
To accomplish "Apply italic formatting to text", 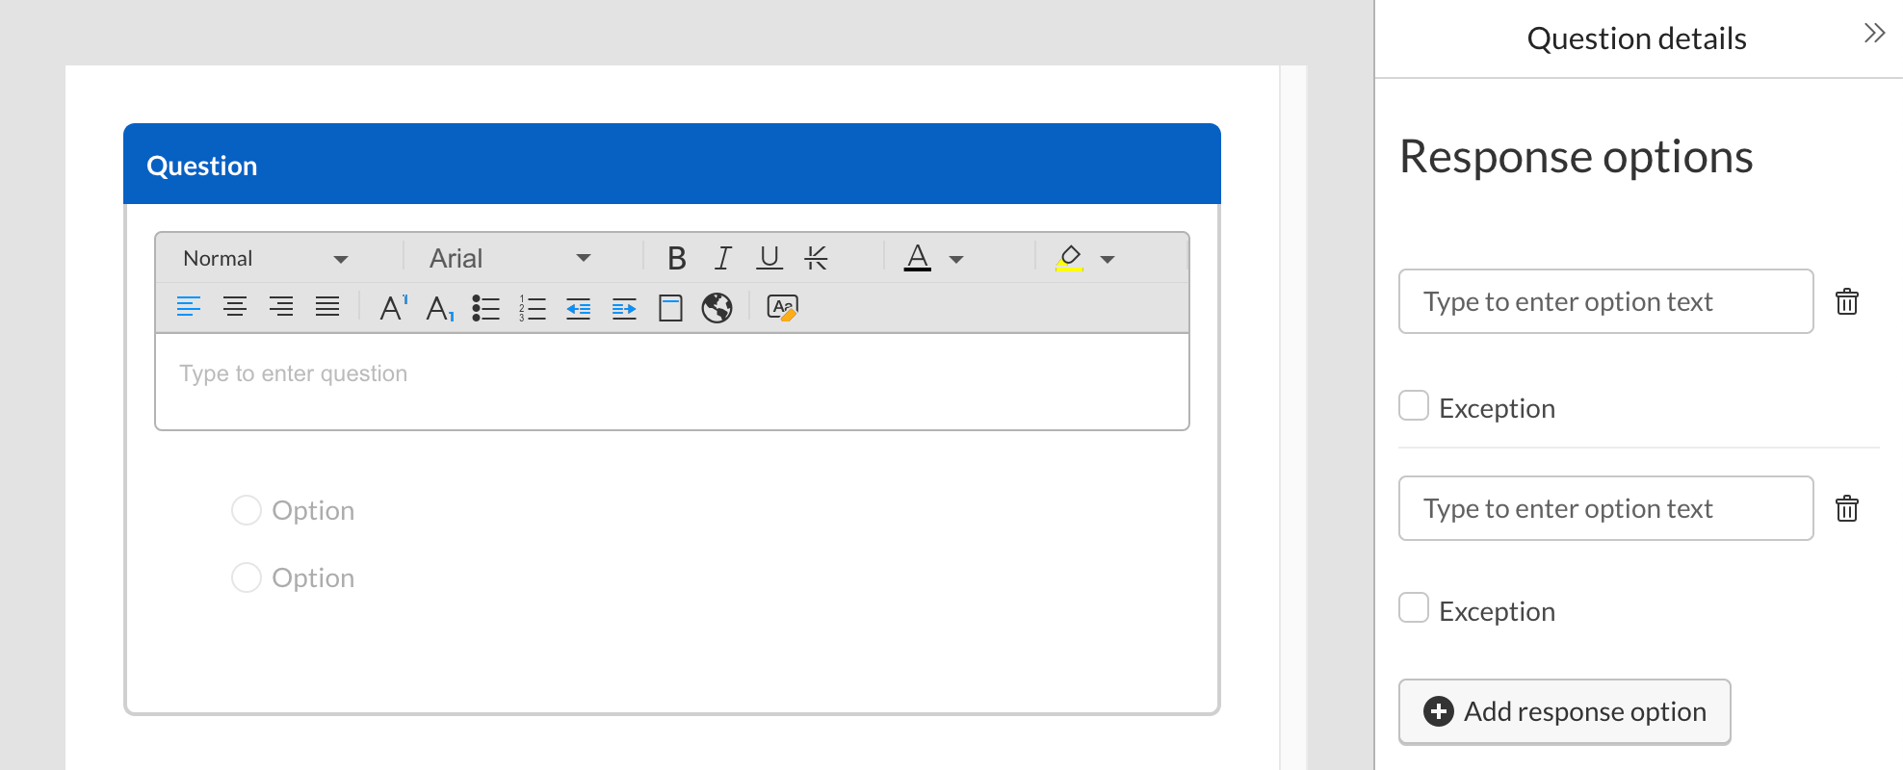I will [723, 258].
